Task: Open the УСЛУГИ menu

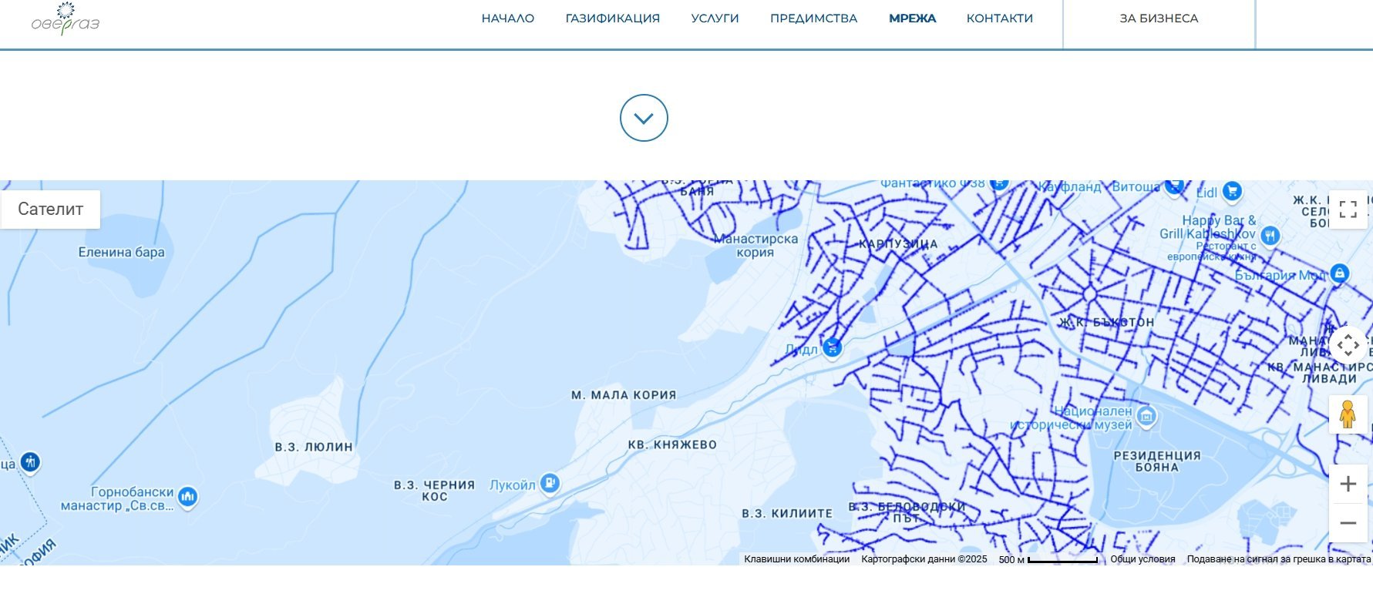Action: click(715, 18)
